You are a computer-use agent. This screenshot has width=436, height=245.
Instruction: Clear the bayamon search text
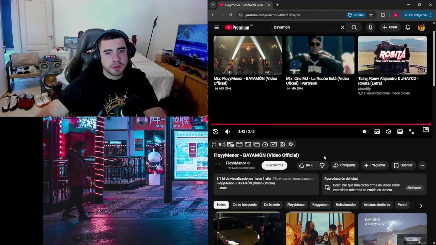tap(343, 27)
